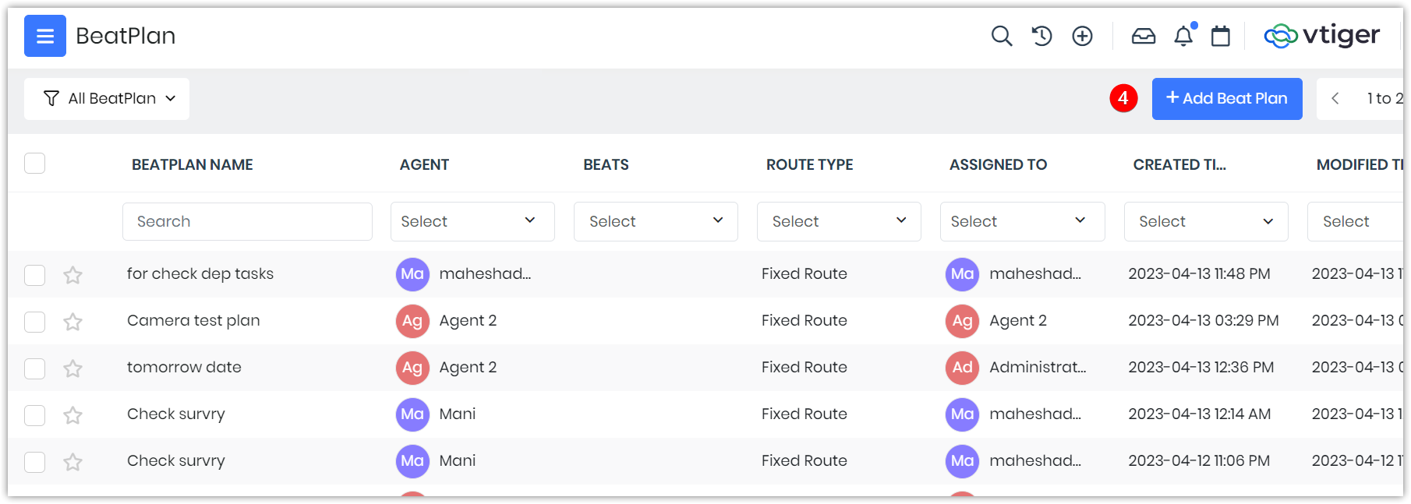Screen dimensions: 1411x504
Task: Expand the Modified Time Select filter
Action: click(x=1356, y=221)
